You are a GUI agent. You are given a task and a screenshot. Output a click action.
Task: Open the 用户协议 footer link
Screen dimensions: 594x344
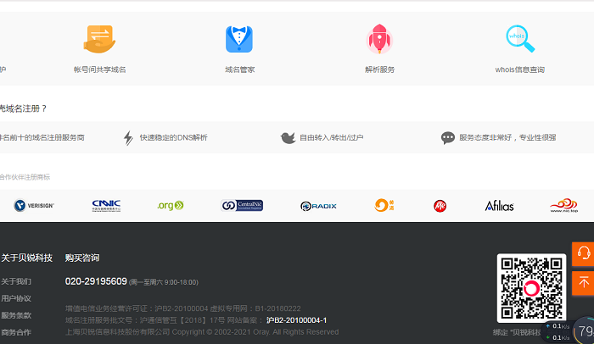coord(16,298)
